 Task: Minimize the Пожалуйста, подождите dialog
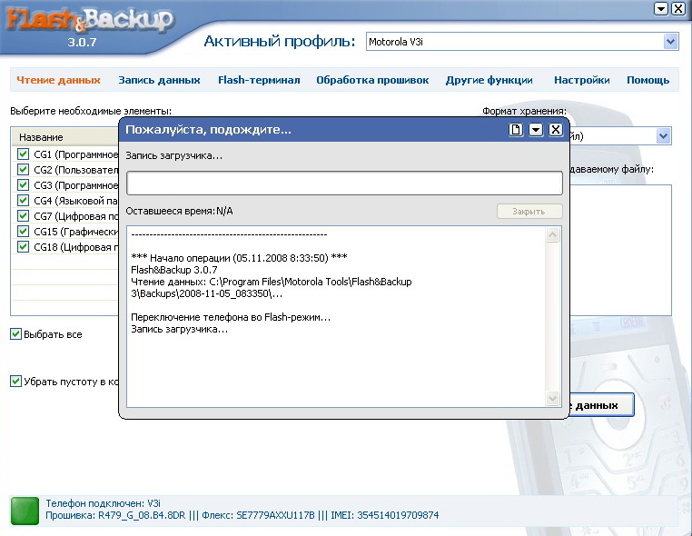click(535, 130)
